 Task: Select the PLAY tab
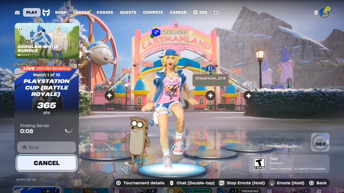pos(31,13)
